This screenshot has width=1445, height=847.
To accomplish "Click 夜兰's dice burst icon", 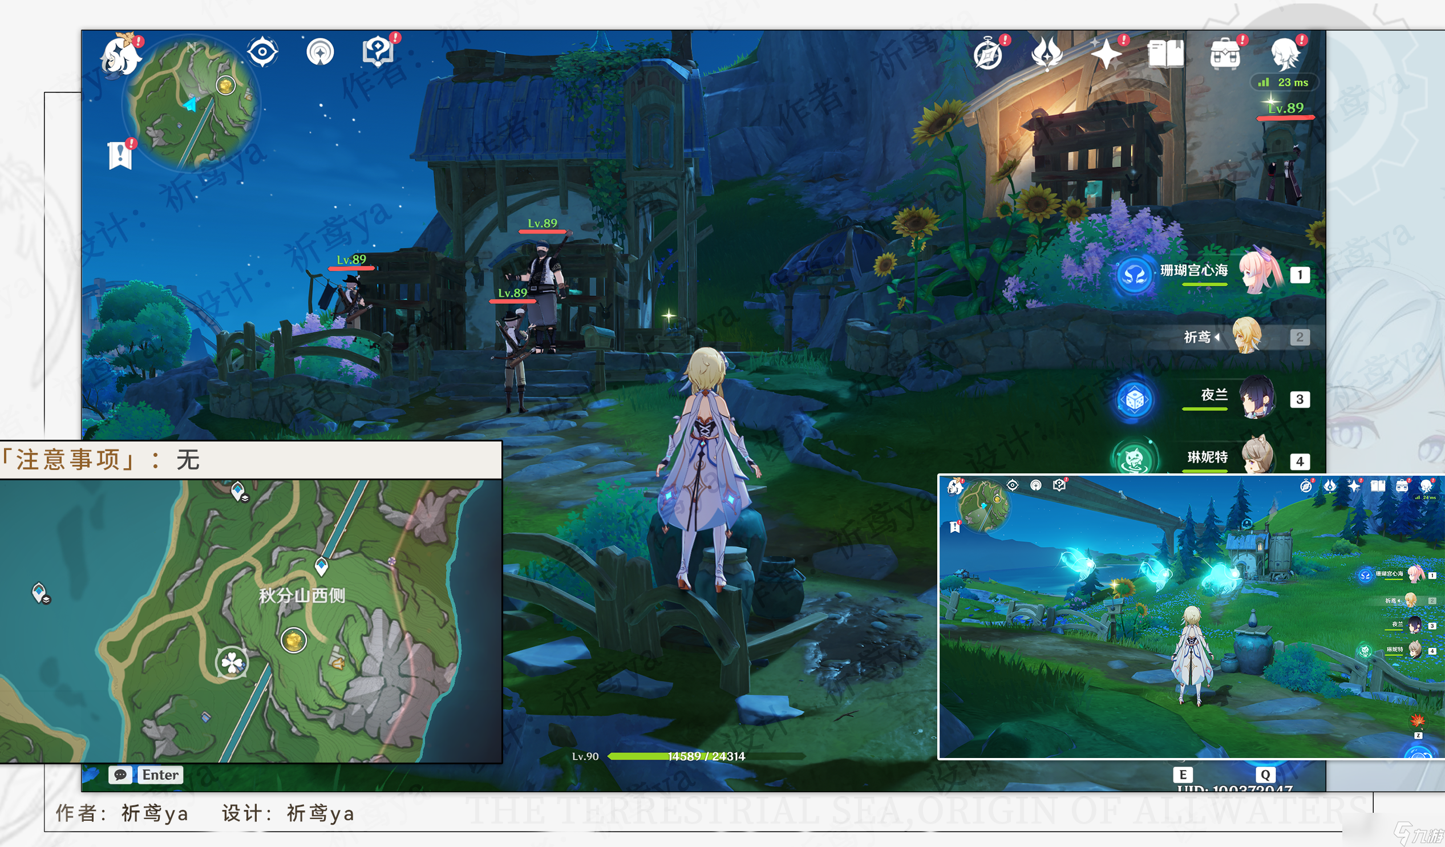I will 1134,399.
